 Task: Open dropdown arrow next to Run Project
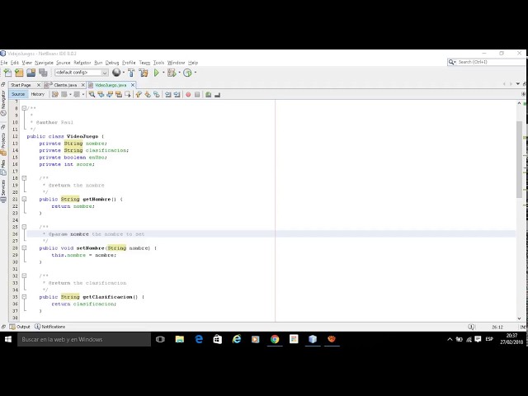(163, 73)
